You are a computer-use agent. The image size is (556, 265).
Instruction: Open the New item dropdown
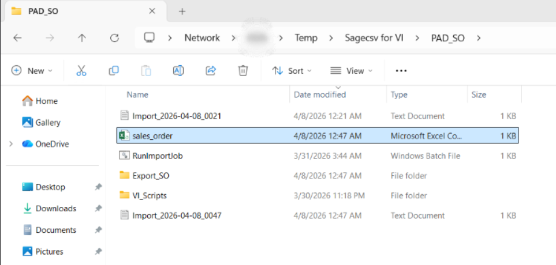point(32,71)
